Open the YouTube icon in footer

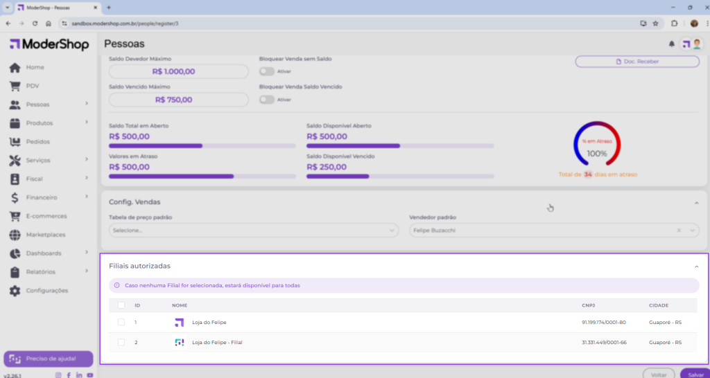click(x=90, y=375)
